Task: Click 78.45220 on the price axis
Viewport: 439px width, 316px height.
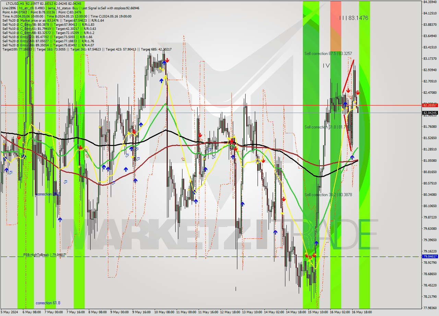Action: tap(430, 285)
